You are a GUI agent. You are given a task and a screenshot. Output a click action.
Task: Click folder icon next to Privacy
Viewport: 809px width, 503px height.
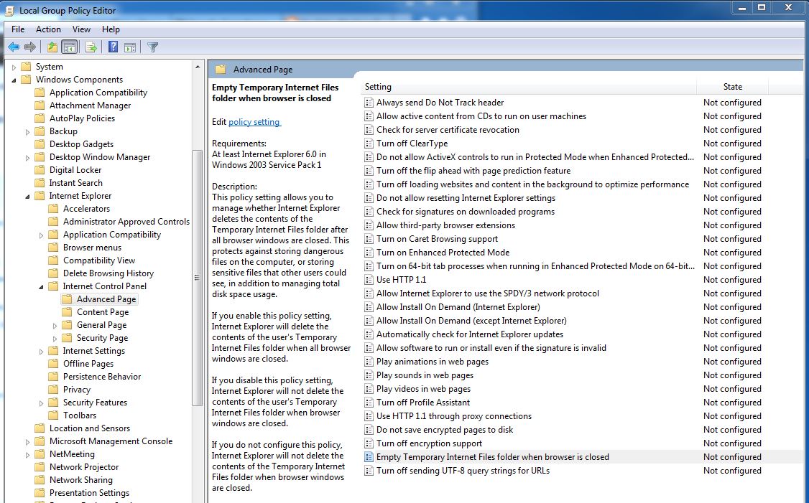(x=53, y=390)
